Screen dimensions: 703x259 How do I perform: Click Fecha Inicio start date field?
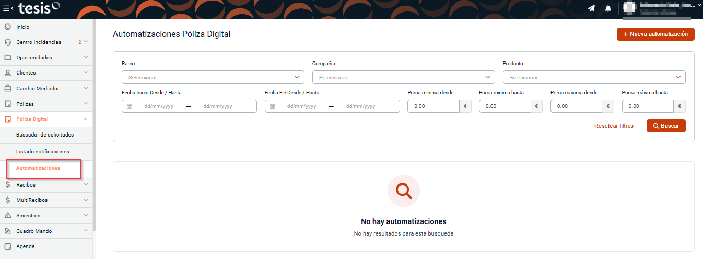point(158,106)
